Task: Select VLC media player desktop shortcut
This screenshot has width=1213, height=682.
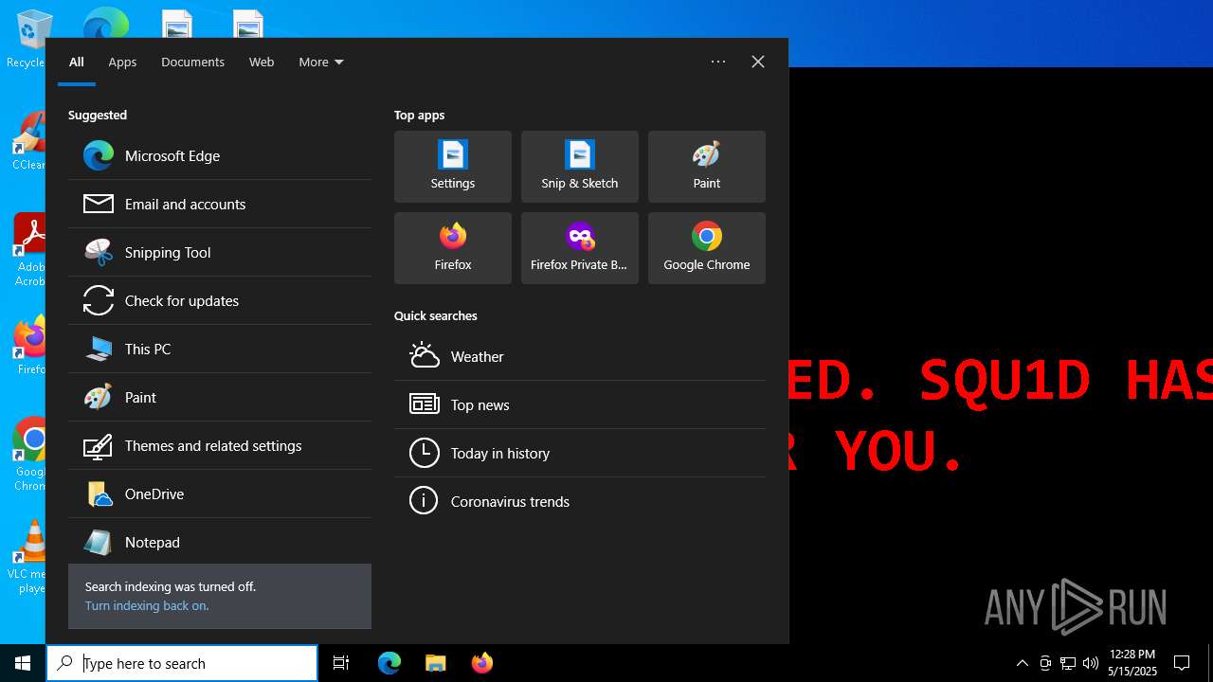Action: (31, 557)
